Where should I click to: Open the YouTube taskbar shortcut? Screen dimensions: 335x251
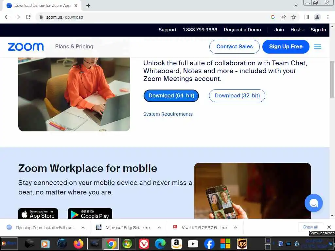193,244
